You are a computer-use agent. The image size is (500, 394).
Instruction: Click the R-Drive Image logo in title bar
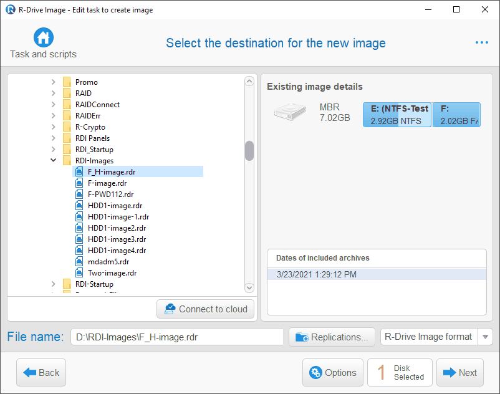[10, 9]
